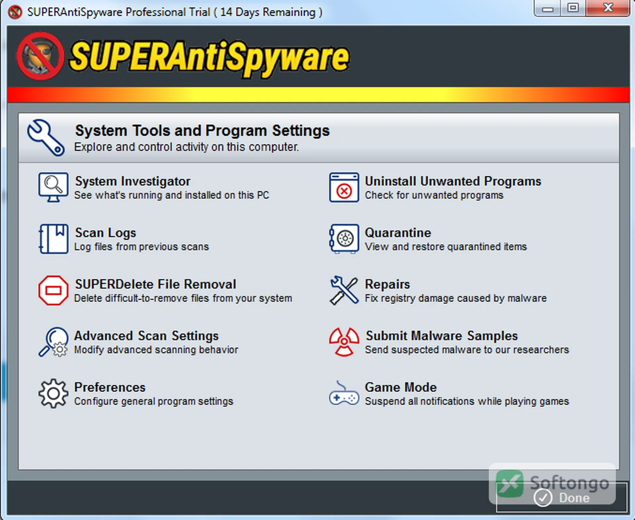Click 'Fix registry damage caused by malware'

tap(456, 298)
